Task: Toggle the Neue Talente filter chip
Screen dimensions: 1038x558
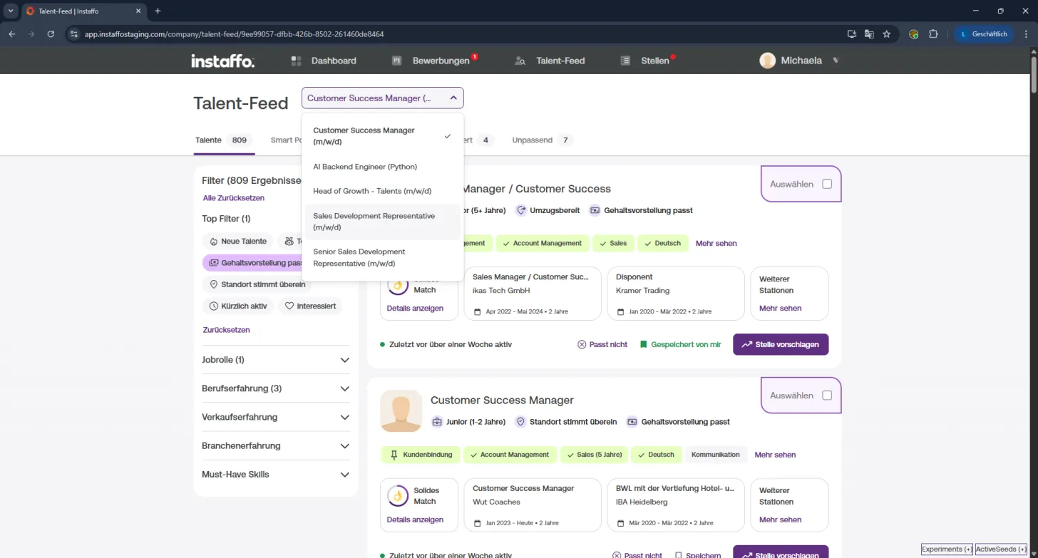Action: 237,242
